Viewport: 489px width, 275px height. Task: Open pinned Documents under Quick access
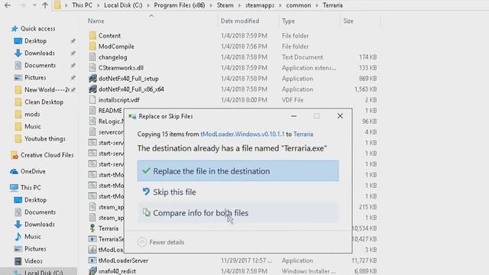click(40, 65)
